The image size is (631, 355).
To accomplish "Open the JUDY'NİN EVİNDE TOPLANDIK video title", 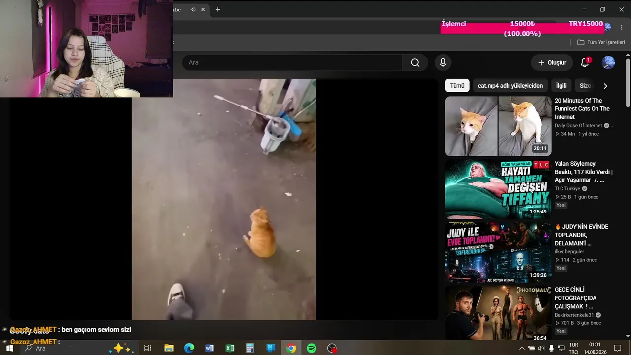I will (x=582, y=235).
